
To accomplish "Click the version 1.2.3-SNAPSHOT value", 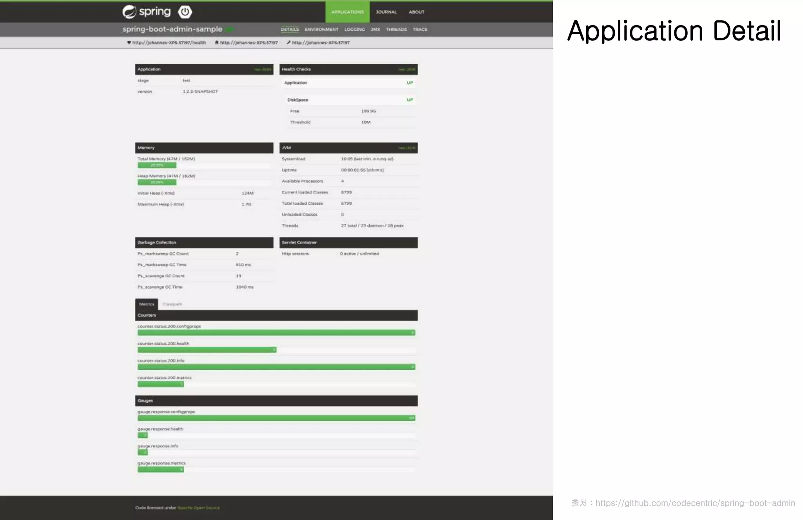I will (x=200, y=91).
